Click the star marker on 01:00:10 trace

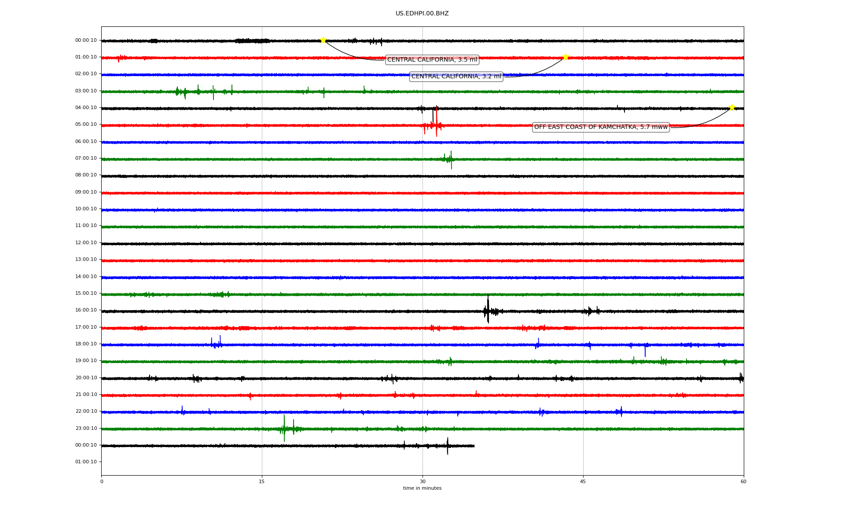[x=566, y=57]
